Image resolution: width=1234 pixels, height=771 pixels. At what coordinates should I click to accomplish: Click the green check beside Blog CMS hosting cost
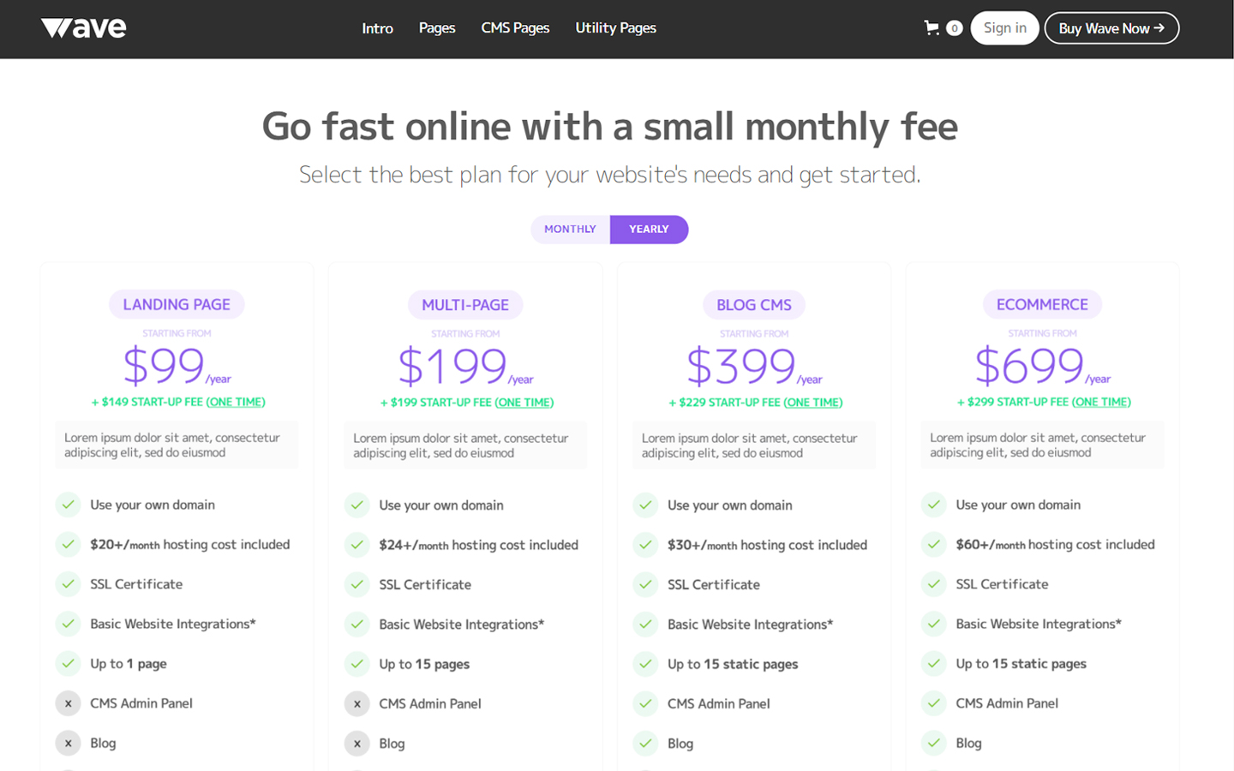pyautogui.click(x=644, y=544)
